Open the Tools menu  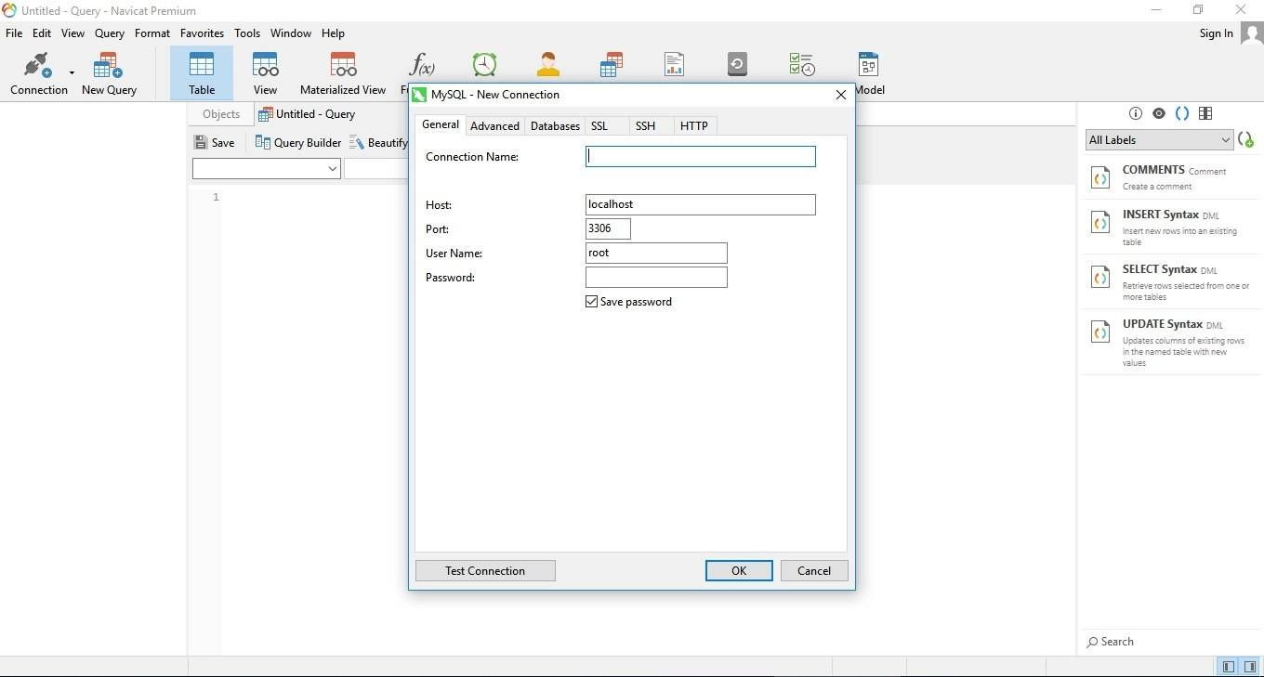coord(247,33)
